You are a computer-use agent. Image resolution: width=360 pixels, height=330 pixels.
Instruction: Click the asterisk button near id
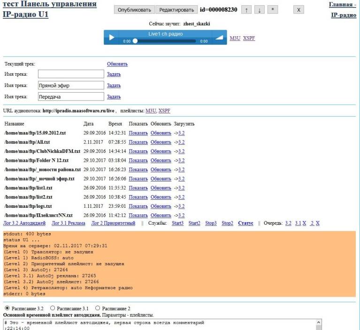tap(273, 10)
